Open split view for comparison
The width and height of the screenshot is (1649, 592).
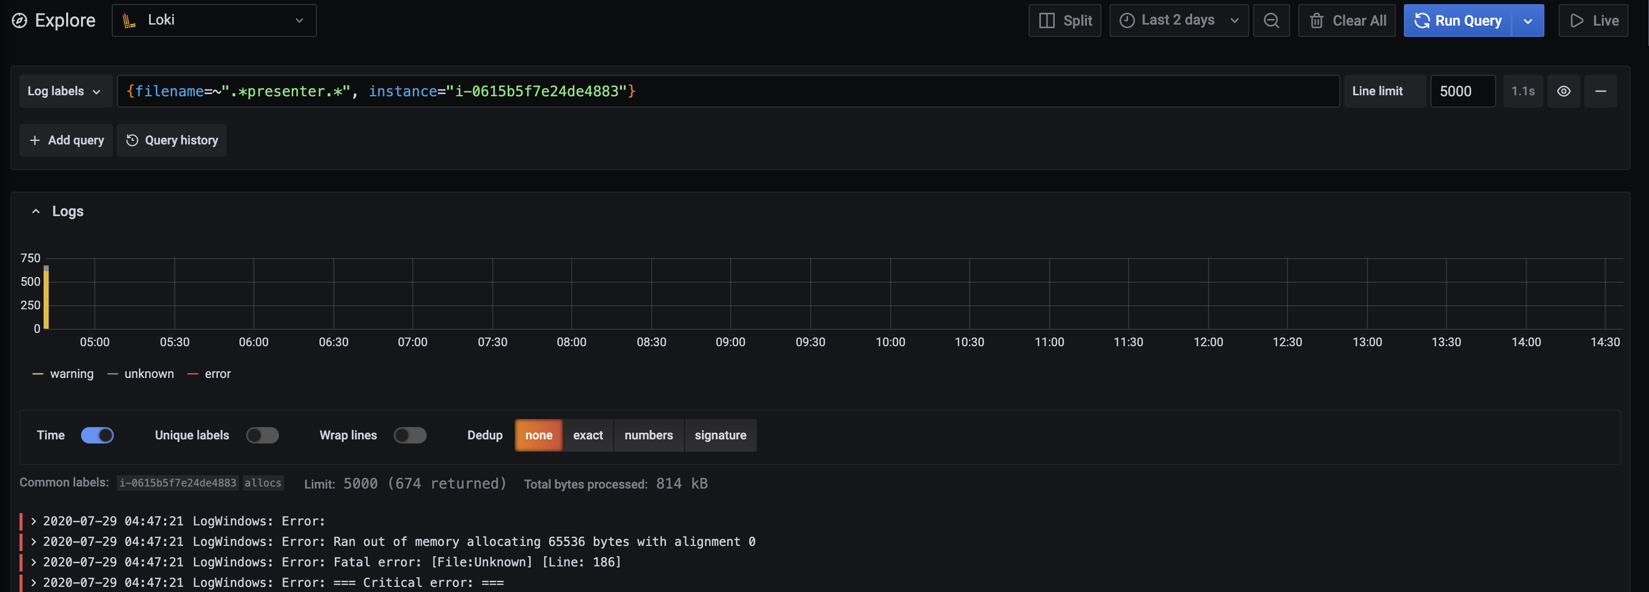1064,20
